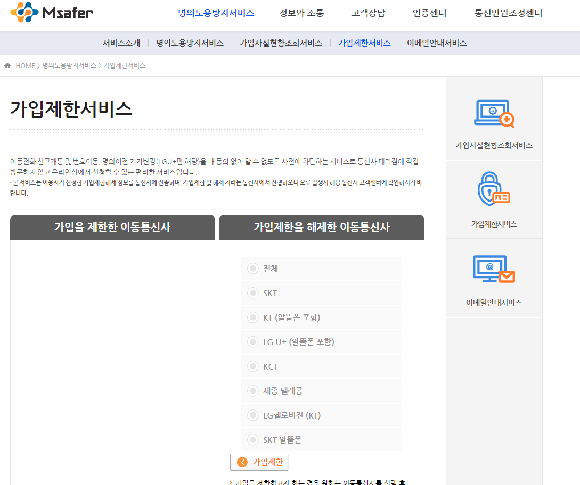Open the 서비스소개 link

[x=120, y=43]
